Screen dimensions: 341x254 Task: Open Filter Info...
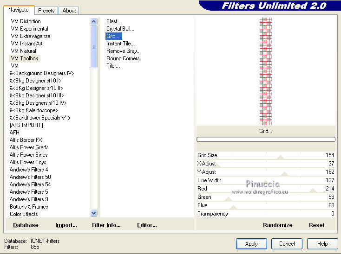(106, 225)
